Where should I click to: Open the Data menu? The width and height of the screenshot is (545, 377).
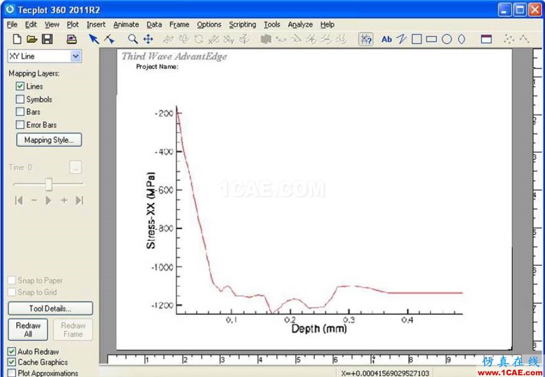[154, 24]
